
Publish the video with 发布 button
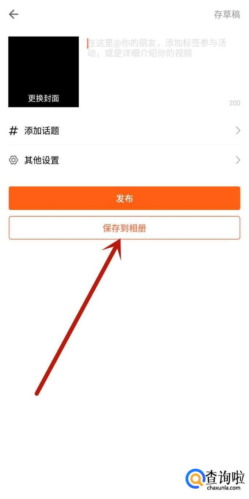[x=124, y=198]
